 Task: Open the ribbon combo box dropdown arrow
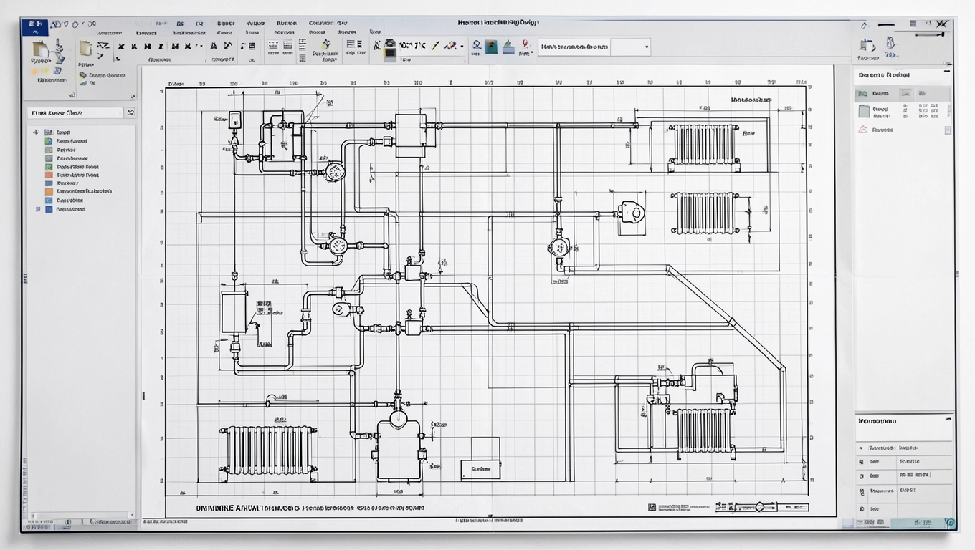pos(647,47)
